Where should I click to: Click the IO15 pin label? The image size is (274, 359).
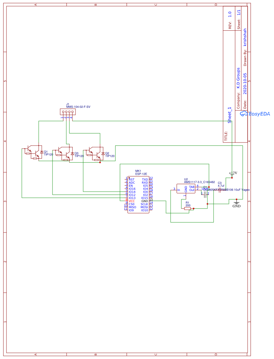click(145, 198)
